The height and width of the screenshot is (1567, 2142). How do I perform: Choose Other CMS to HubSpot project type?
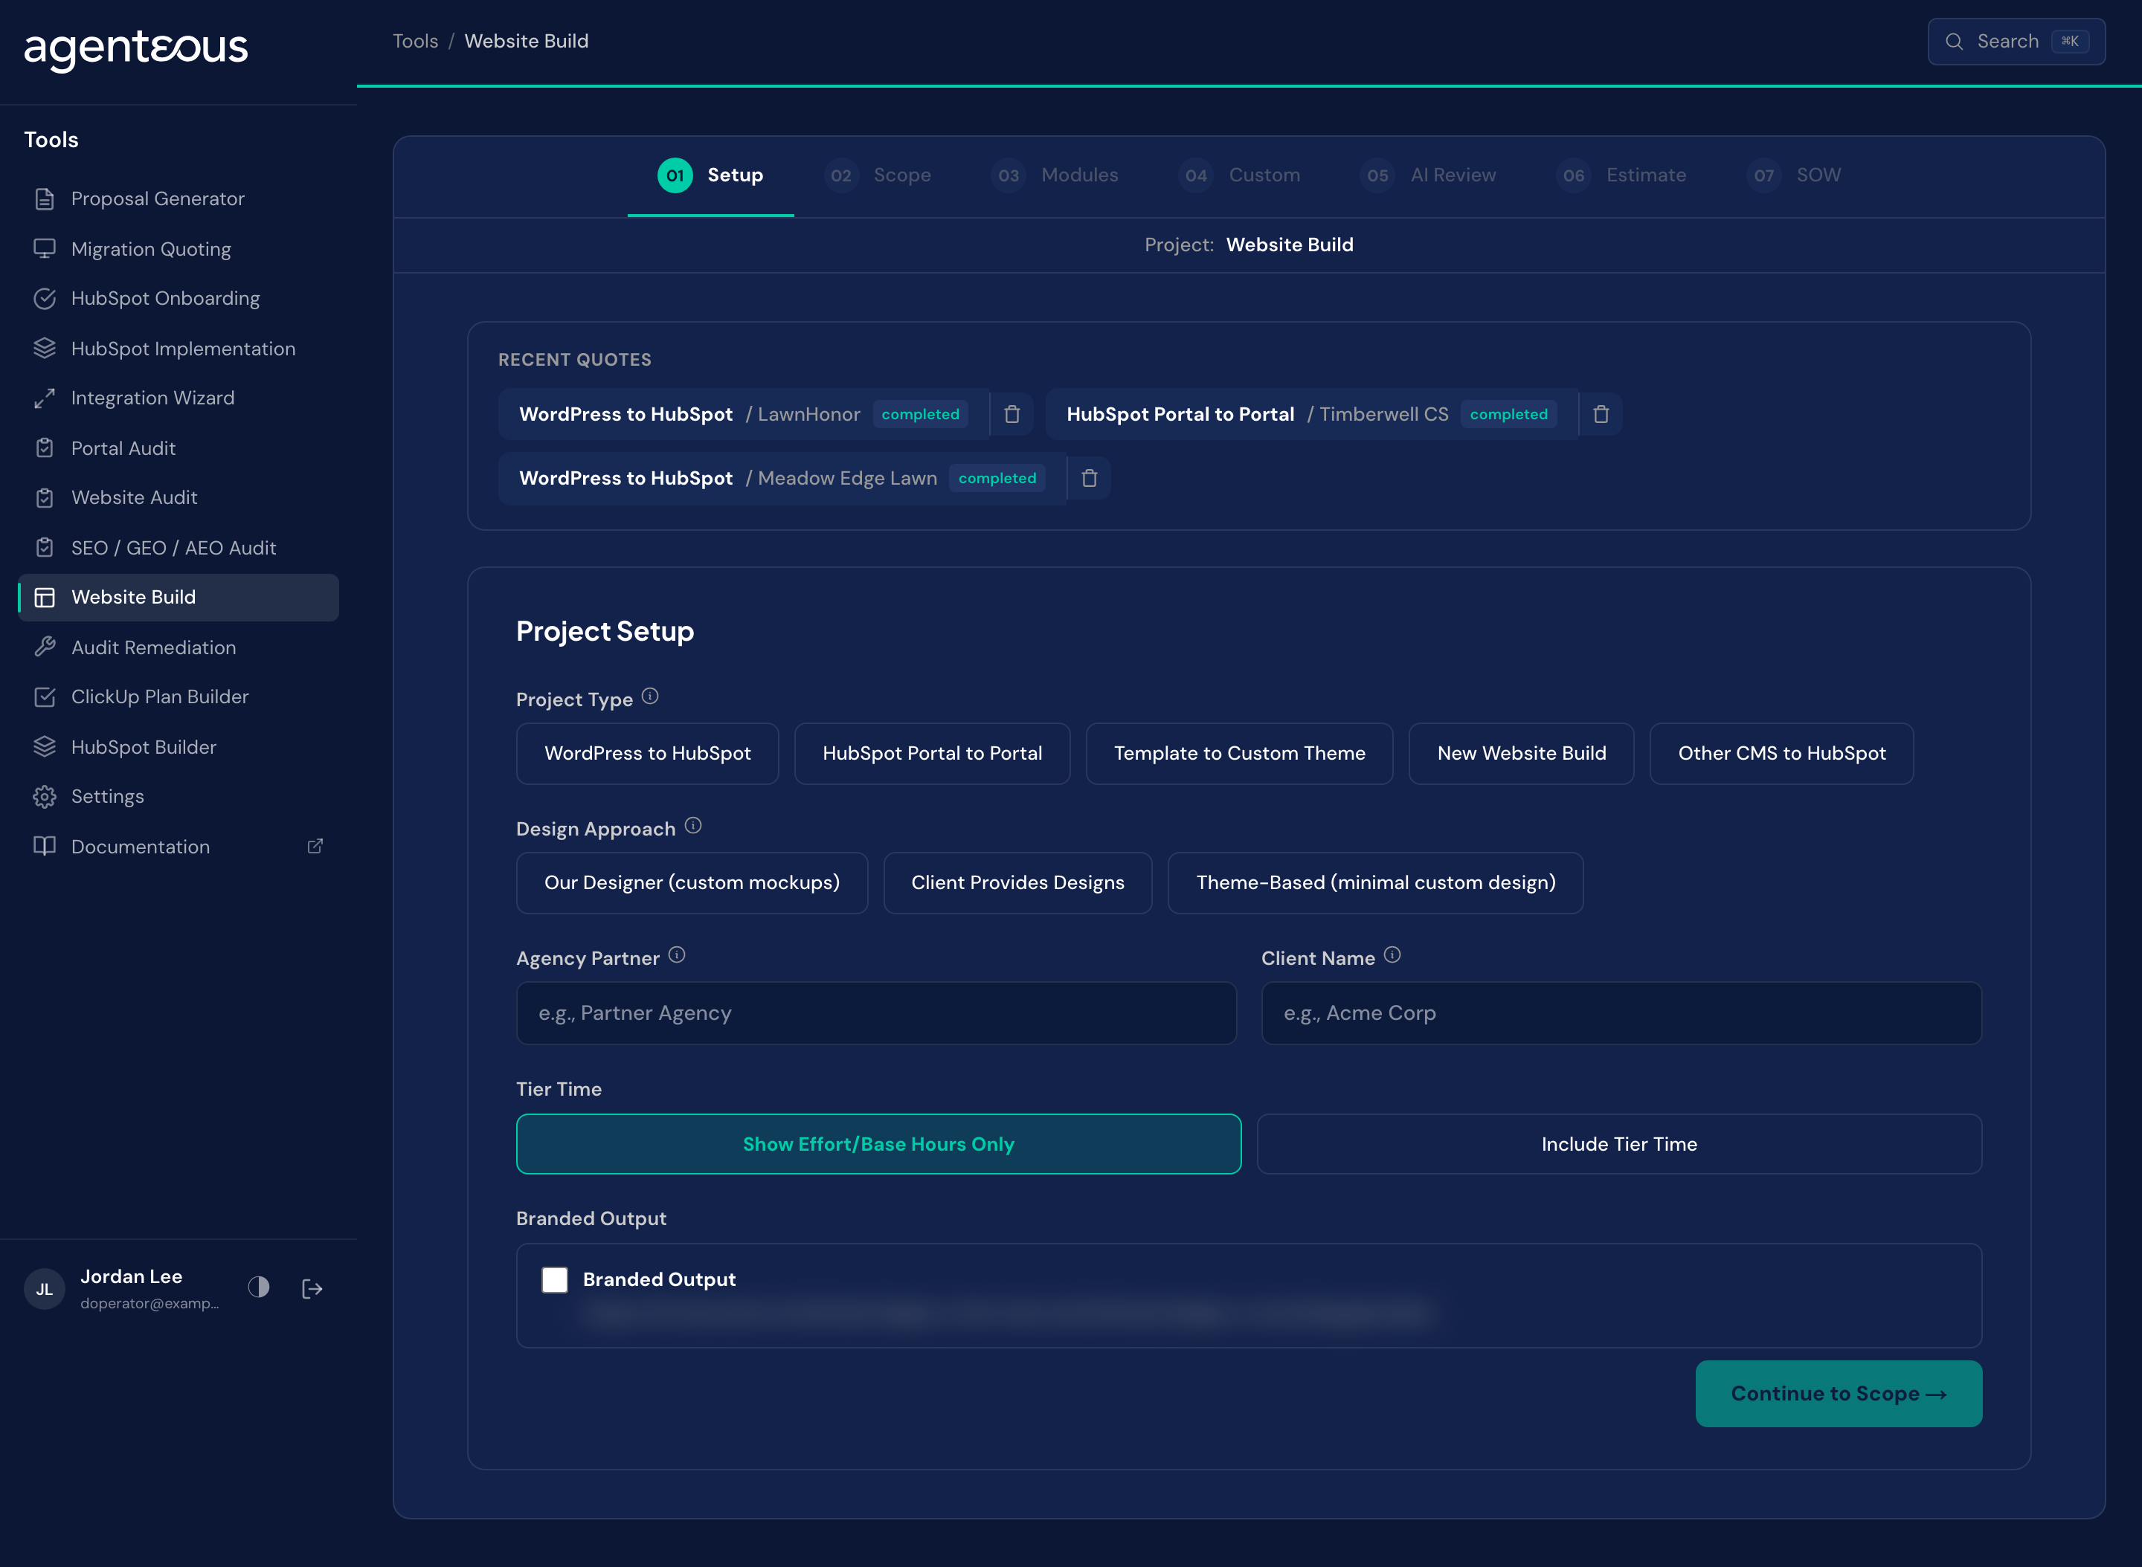(x=1781, y=753)
